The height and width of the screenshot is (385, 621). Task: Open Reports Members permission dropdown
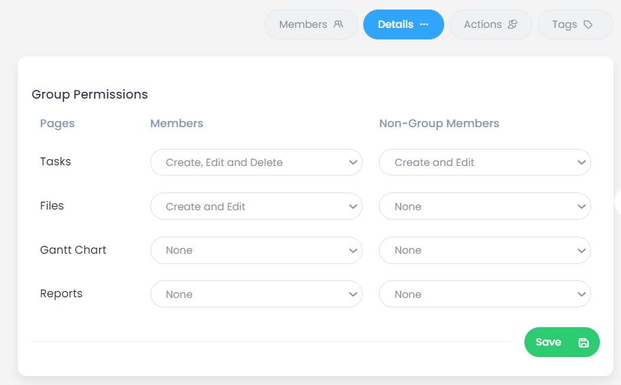(256, 295)
